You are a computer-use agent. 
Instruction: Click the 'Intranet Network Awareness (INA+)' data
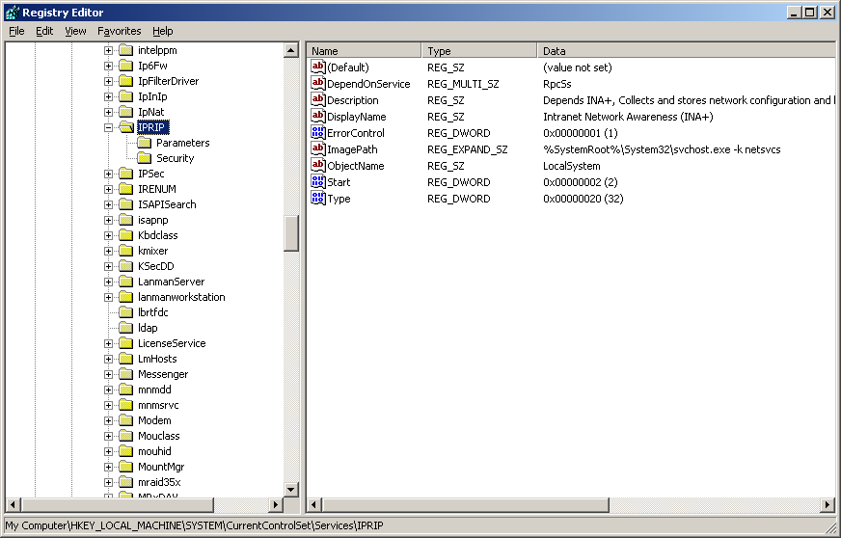click(628, 117)
